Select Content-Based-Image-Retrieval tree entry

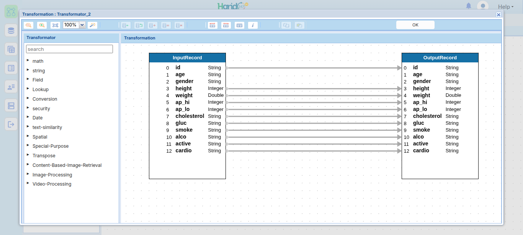coord(67,165)
